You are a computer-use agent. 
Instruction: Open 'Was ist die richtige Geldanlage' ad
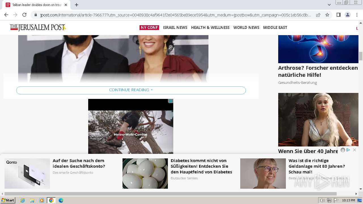pyautogui.click(x=317, y=166)
